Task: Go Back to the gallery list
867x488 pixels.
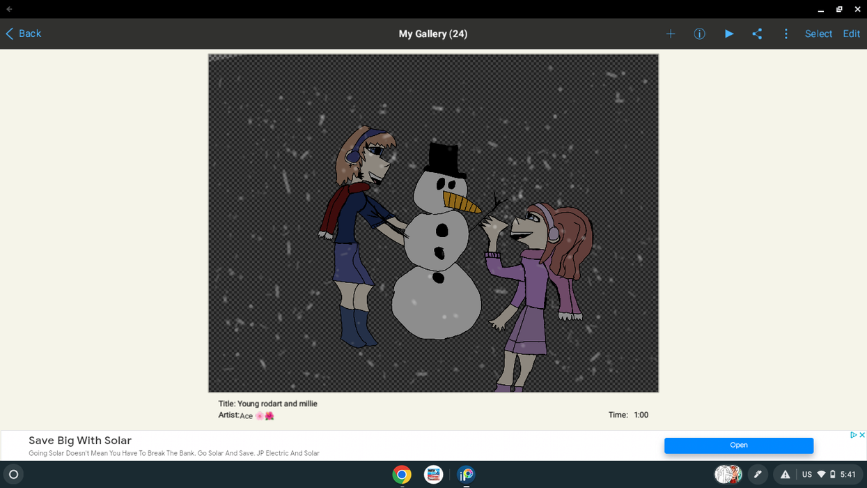Action: [24, 33]
